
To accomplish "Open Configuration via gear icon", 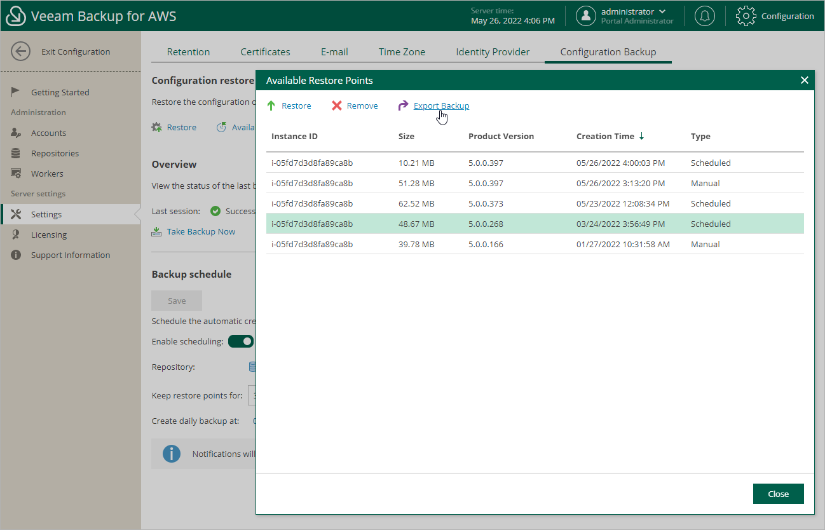I will pyautogui.click(x=746, y=16).
